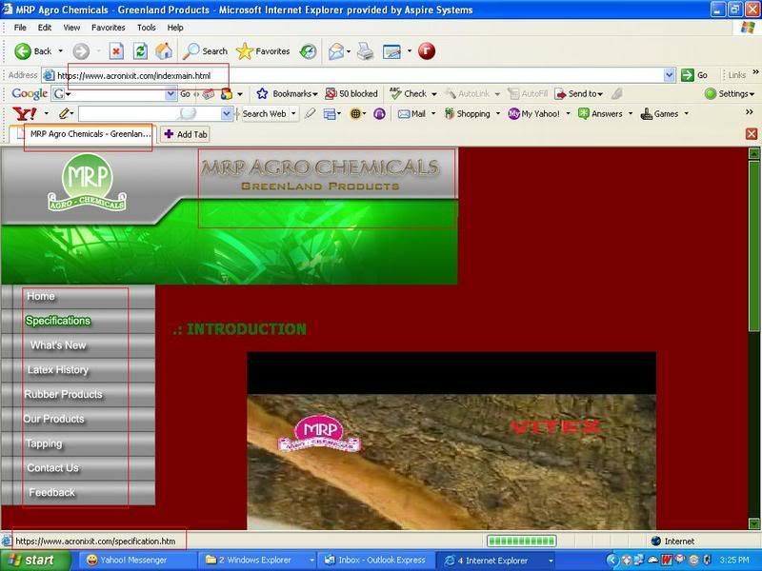
Task: Stop page loading with the red X icon
Action: 116,51
